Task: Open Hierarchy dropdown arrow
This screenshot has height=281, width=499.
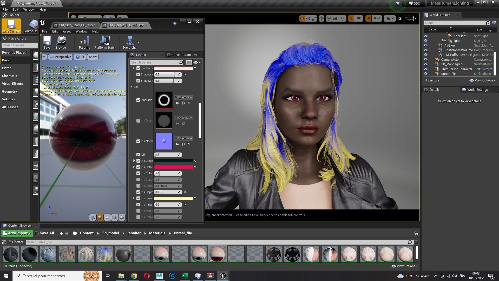Action: point(138,42)
